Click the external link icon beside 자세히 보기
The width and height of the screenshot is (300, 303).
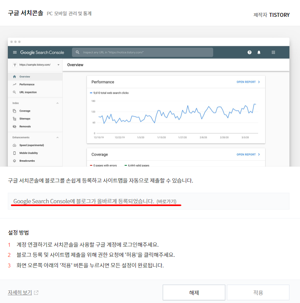[36, 292]
